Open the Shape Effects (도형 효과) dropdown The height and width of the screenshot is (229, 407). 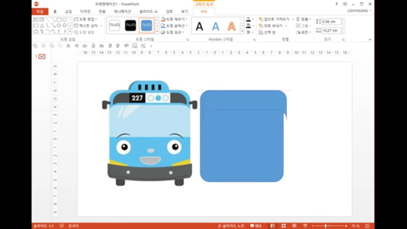tap(173, 32)
